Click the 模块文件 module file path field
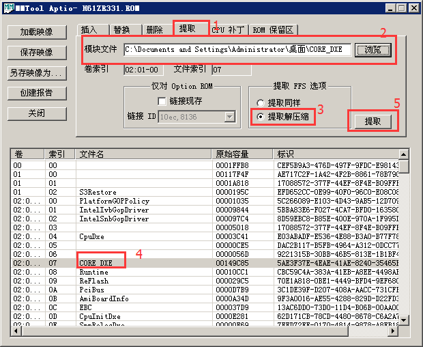Image resolution: width=423 pixels, height=347 pixels. pos(237,50)
